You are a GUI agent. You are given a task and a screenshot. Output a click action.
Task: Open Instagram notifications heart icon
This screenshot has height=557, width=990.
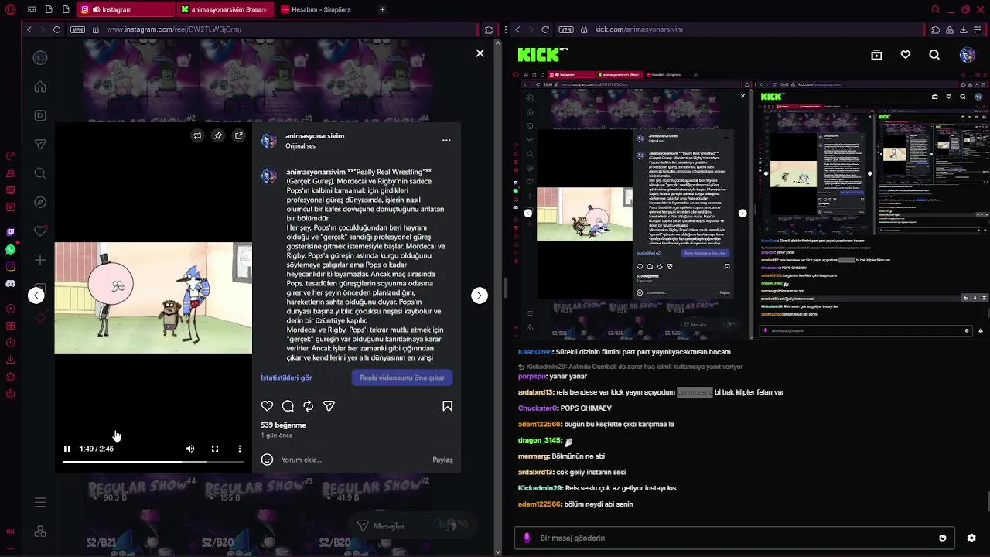pyautogui.click(x=40, y=231)
